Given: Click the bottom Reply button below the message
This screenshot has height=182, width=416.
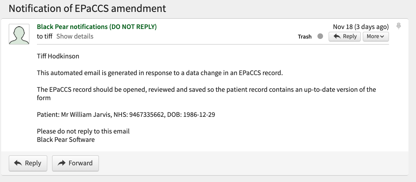Looking at the screenshot, I should tap(28, 163).
